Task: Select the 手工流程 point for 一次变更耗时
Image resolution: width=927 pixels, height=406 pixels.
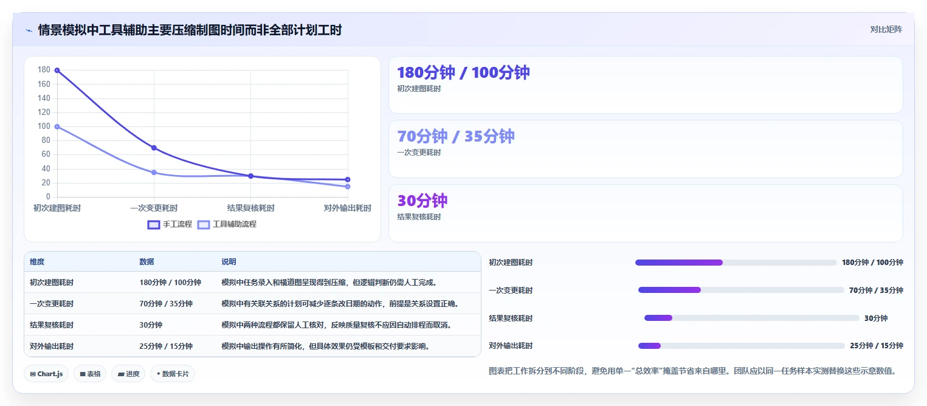Action: click(154, 148)
